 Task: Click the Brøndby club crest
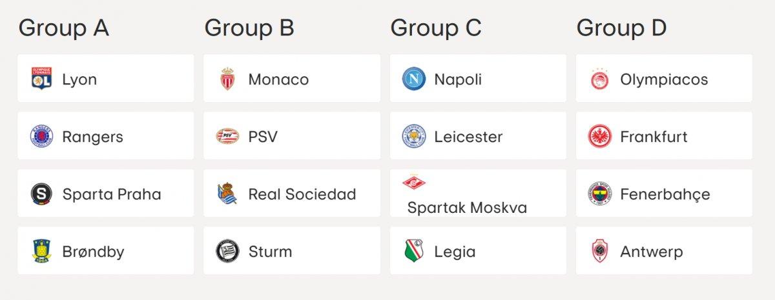[x=41, y=252]
